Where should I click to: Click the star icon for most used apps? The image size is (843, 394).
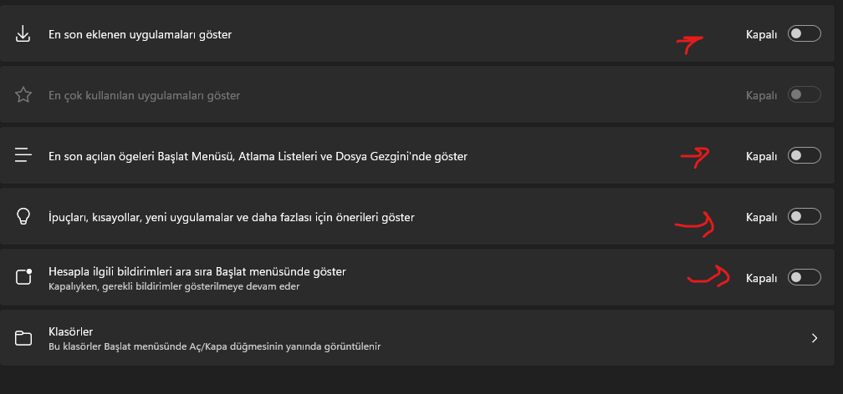click(23, 95)
